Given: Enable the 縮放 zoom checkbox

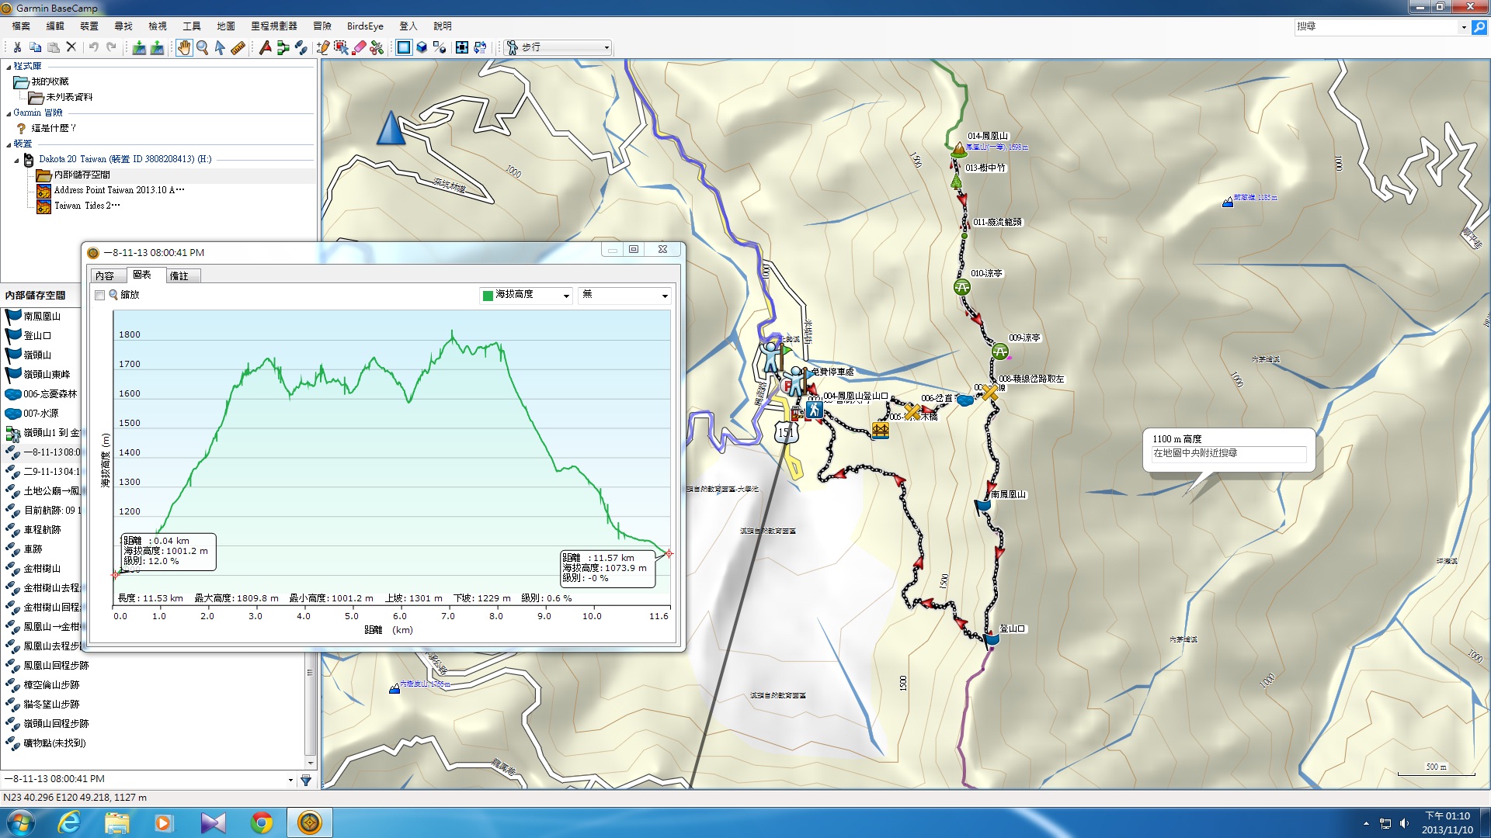Looking at the screenshot, I should coord(99,296).
